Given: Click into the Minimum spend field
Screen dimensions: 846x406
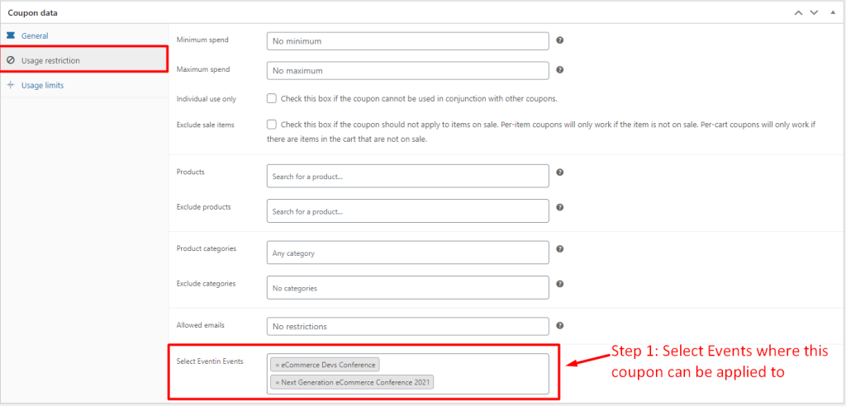Looking at the screenshot, I should 408,41.
